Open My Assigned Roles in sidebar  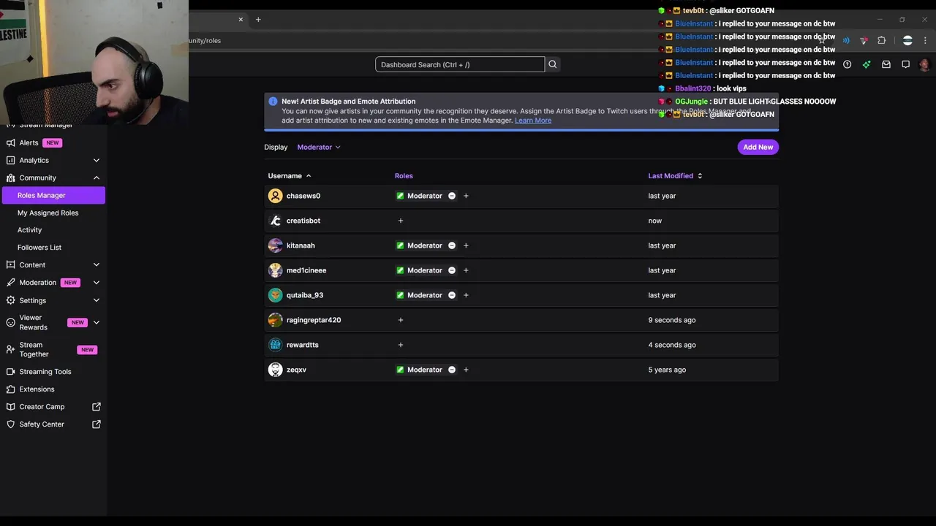pos(48,213)
